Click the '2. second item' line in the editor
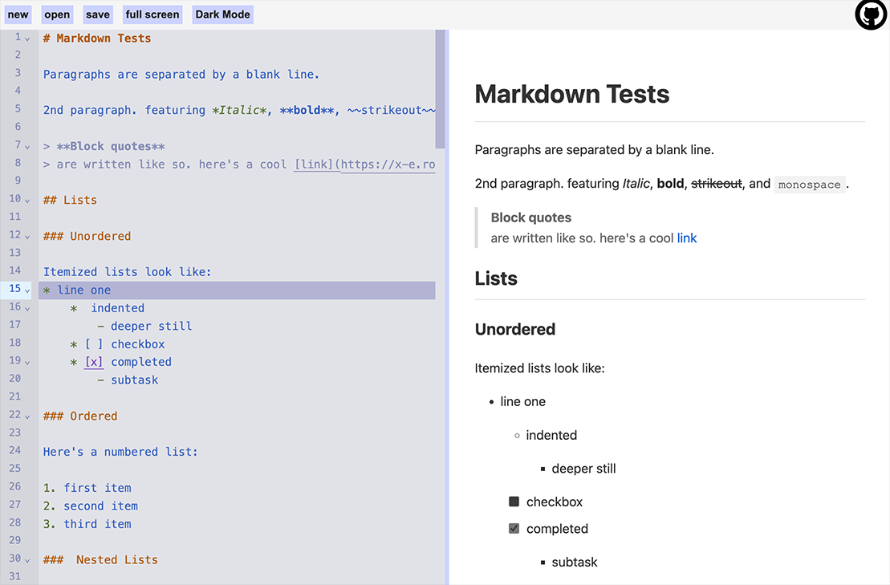890x585 pixels. 91,506
